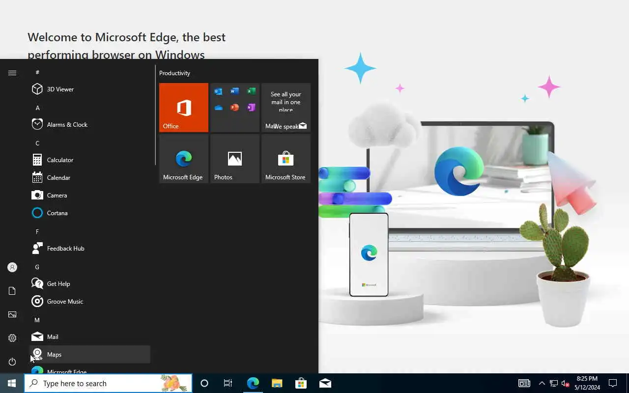Screen dimensions: 629x393
Task: Open Mail from the taskbar
Action: 325,383
